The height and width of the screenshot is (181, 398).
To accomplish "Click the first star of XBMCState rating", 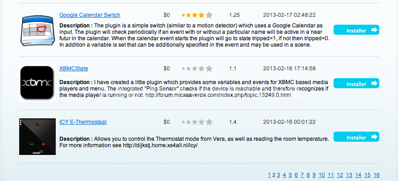I will (184, 69).
